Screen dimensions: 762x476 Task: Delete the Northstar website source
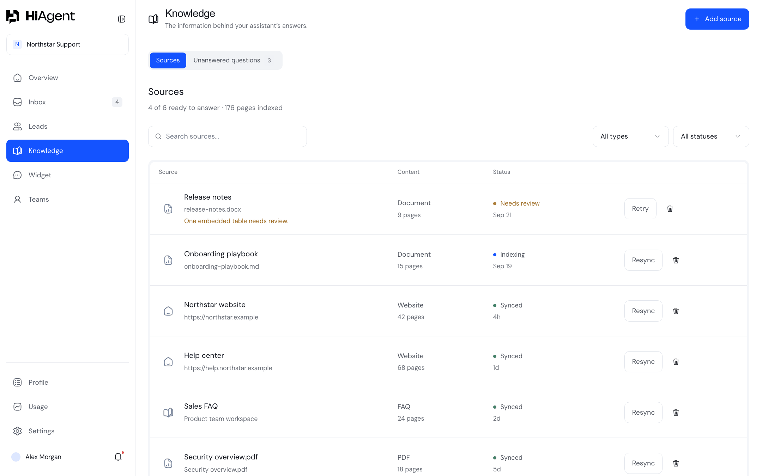[x=676, y=311]
